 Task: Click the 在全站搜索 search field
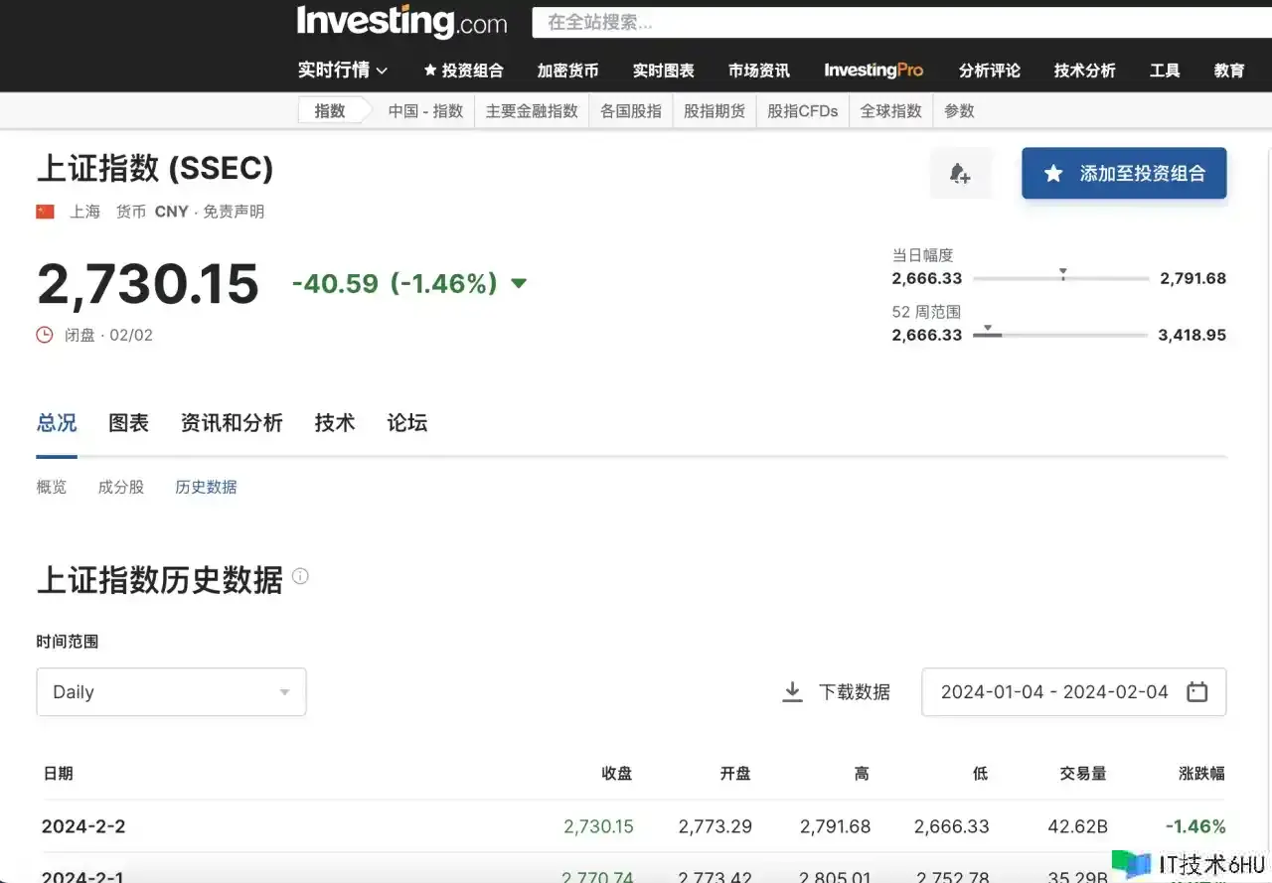point(894,22)
